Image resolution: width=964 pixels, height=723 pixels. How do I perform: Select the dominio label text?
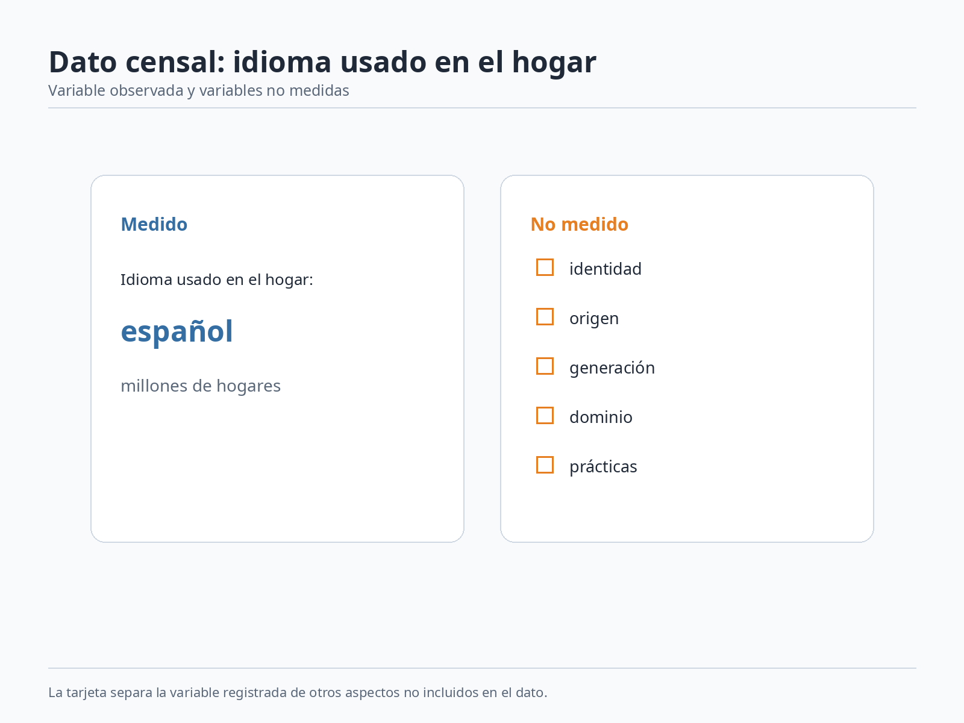(601, 417)
